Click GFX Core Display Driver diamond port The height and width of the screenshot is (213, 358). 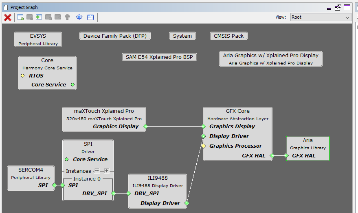coord(203,136)
